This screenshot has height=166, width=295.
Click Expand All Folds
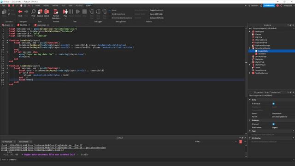click(x=156, y=14)
